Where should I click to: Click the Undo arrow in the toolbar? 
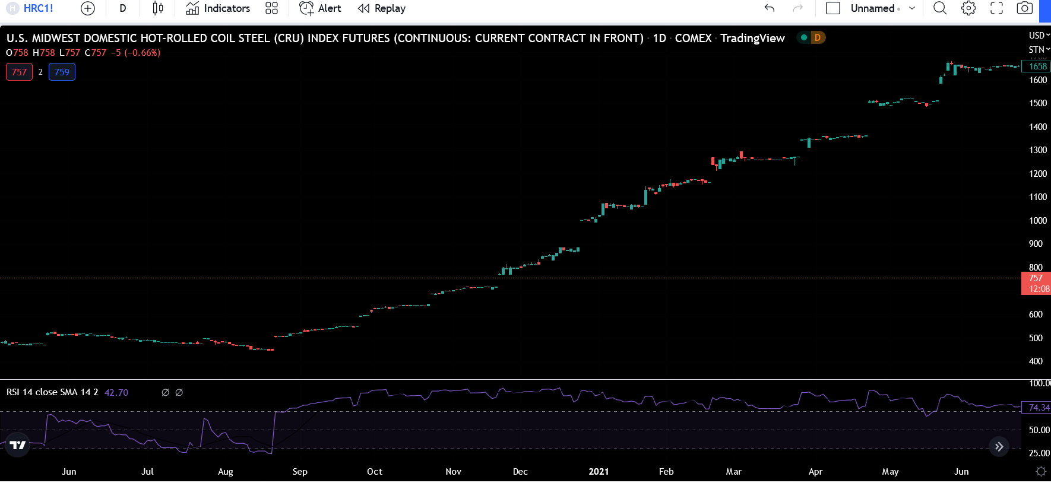770,8
